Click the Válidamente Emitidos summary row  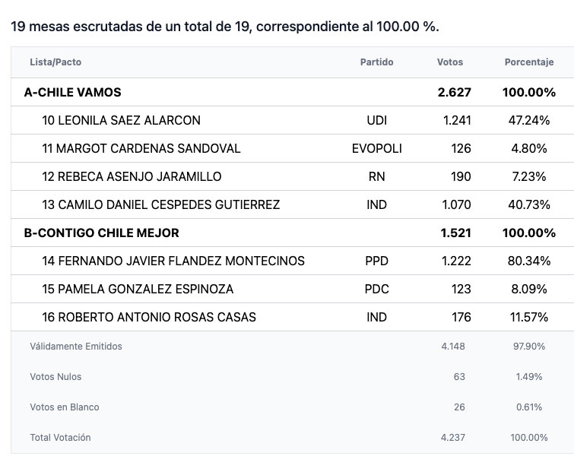(x=293, y=347)
